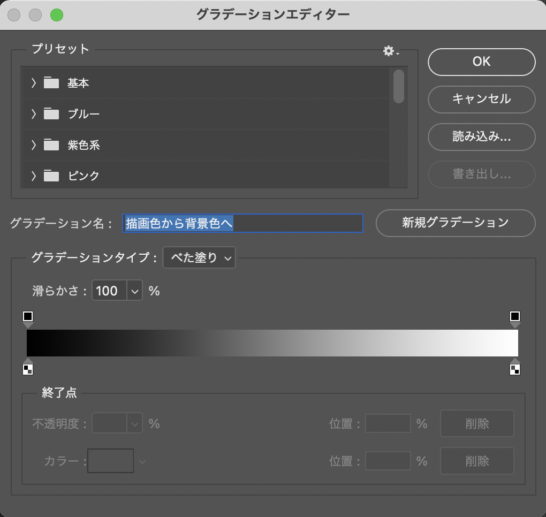This screenshot has height=517, width=546.
Task: Create a gradient with 新規グラデーション button
Action: tap(455, 223)
